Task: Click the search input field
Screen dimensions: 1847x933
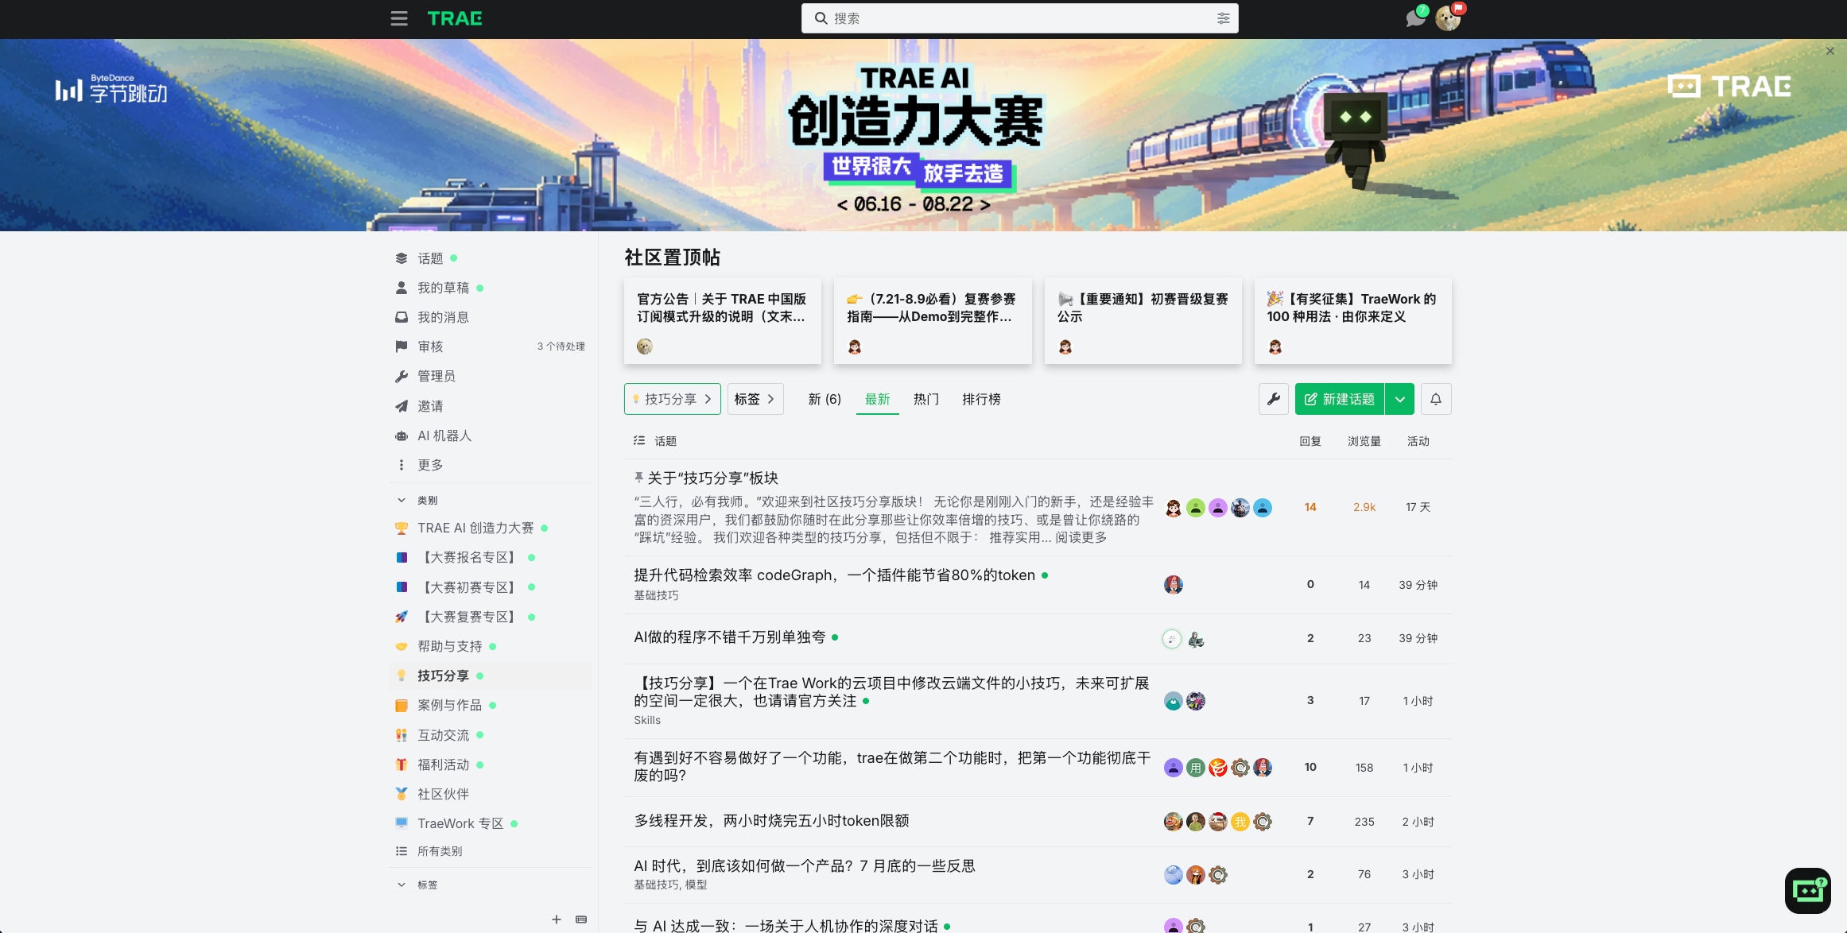Action: pyautogui.click(x=1019, y=18)
